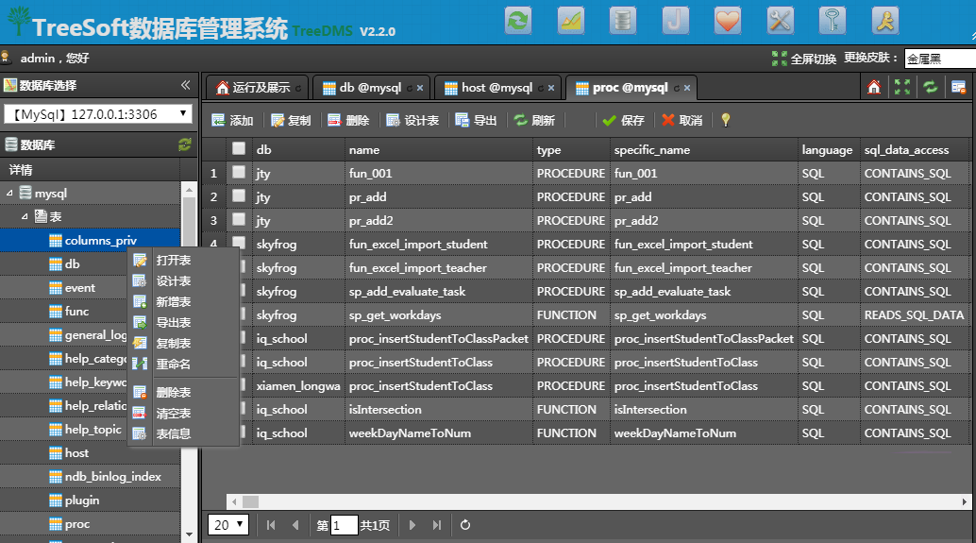Click the 保存 save button
976x543 pixels.
[623, 121]
